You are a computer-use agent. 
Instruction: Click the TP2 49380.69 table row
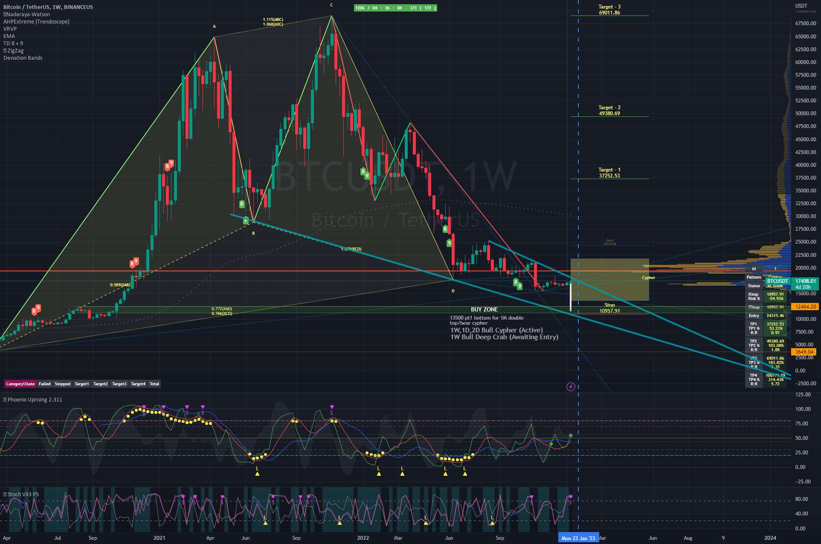click(x=766, y=346)
